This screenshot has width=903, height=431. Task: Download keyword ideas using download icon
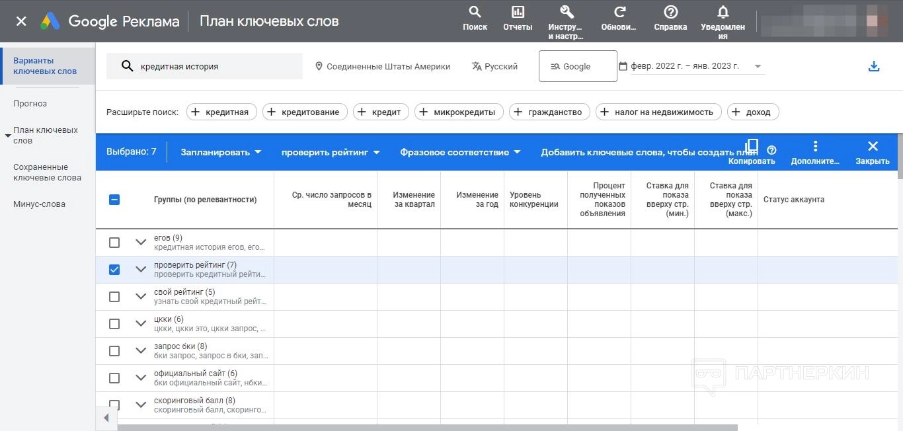pyautogui.click(x=874, y=66)
